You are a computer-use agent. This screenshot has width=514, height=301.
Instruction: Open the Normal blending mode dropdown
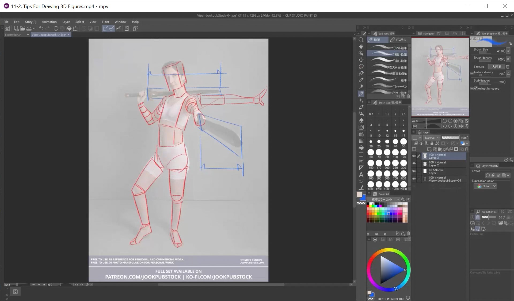pyautogui.click(x=432, y=138)
